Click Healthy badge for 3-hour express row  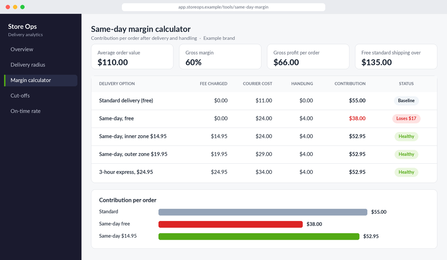click(406, 173)
